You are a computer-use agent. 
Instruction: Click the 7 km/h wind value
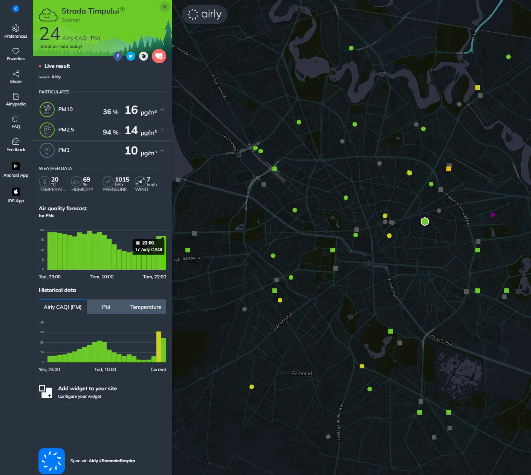tap(151, 181)
